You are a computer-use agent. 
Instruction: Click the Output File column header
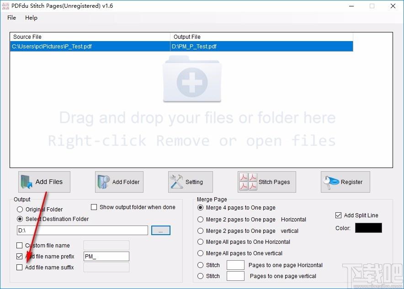click(x=261, y=37)
